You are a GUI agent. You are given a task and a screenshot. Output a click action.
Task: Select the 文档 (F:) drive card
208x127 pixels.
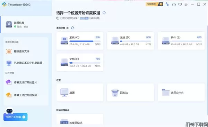tap(80, 62)
